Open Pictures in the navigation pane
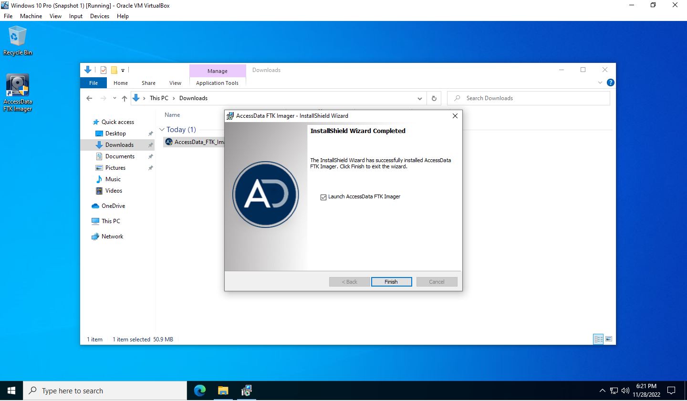This screenshot has width=687, height=401. 115,168
